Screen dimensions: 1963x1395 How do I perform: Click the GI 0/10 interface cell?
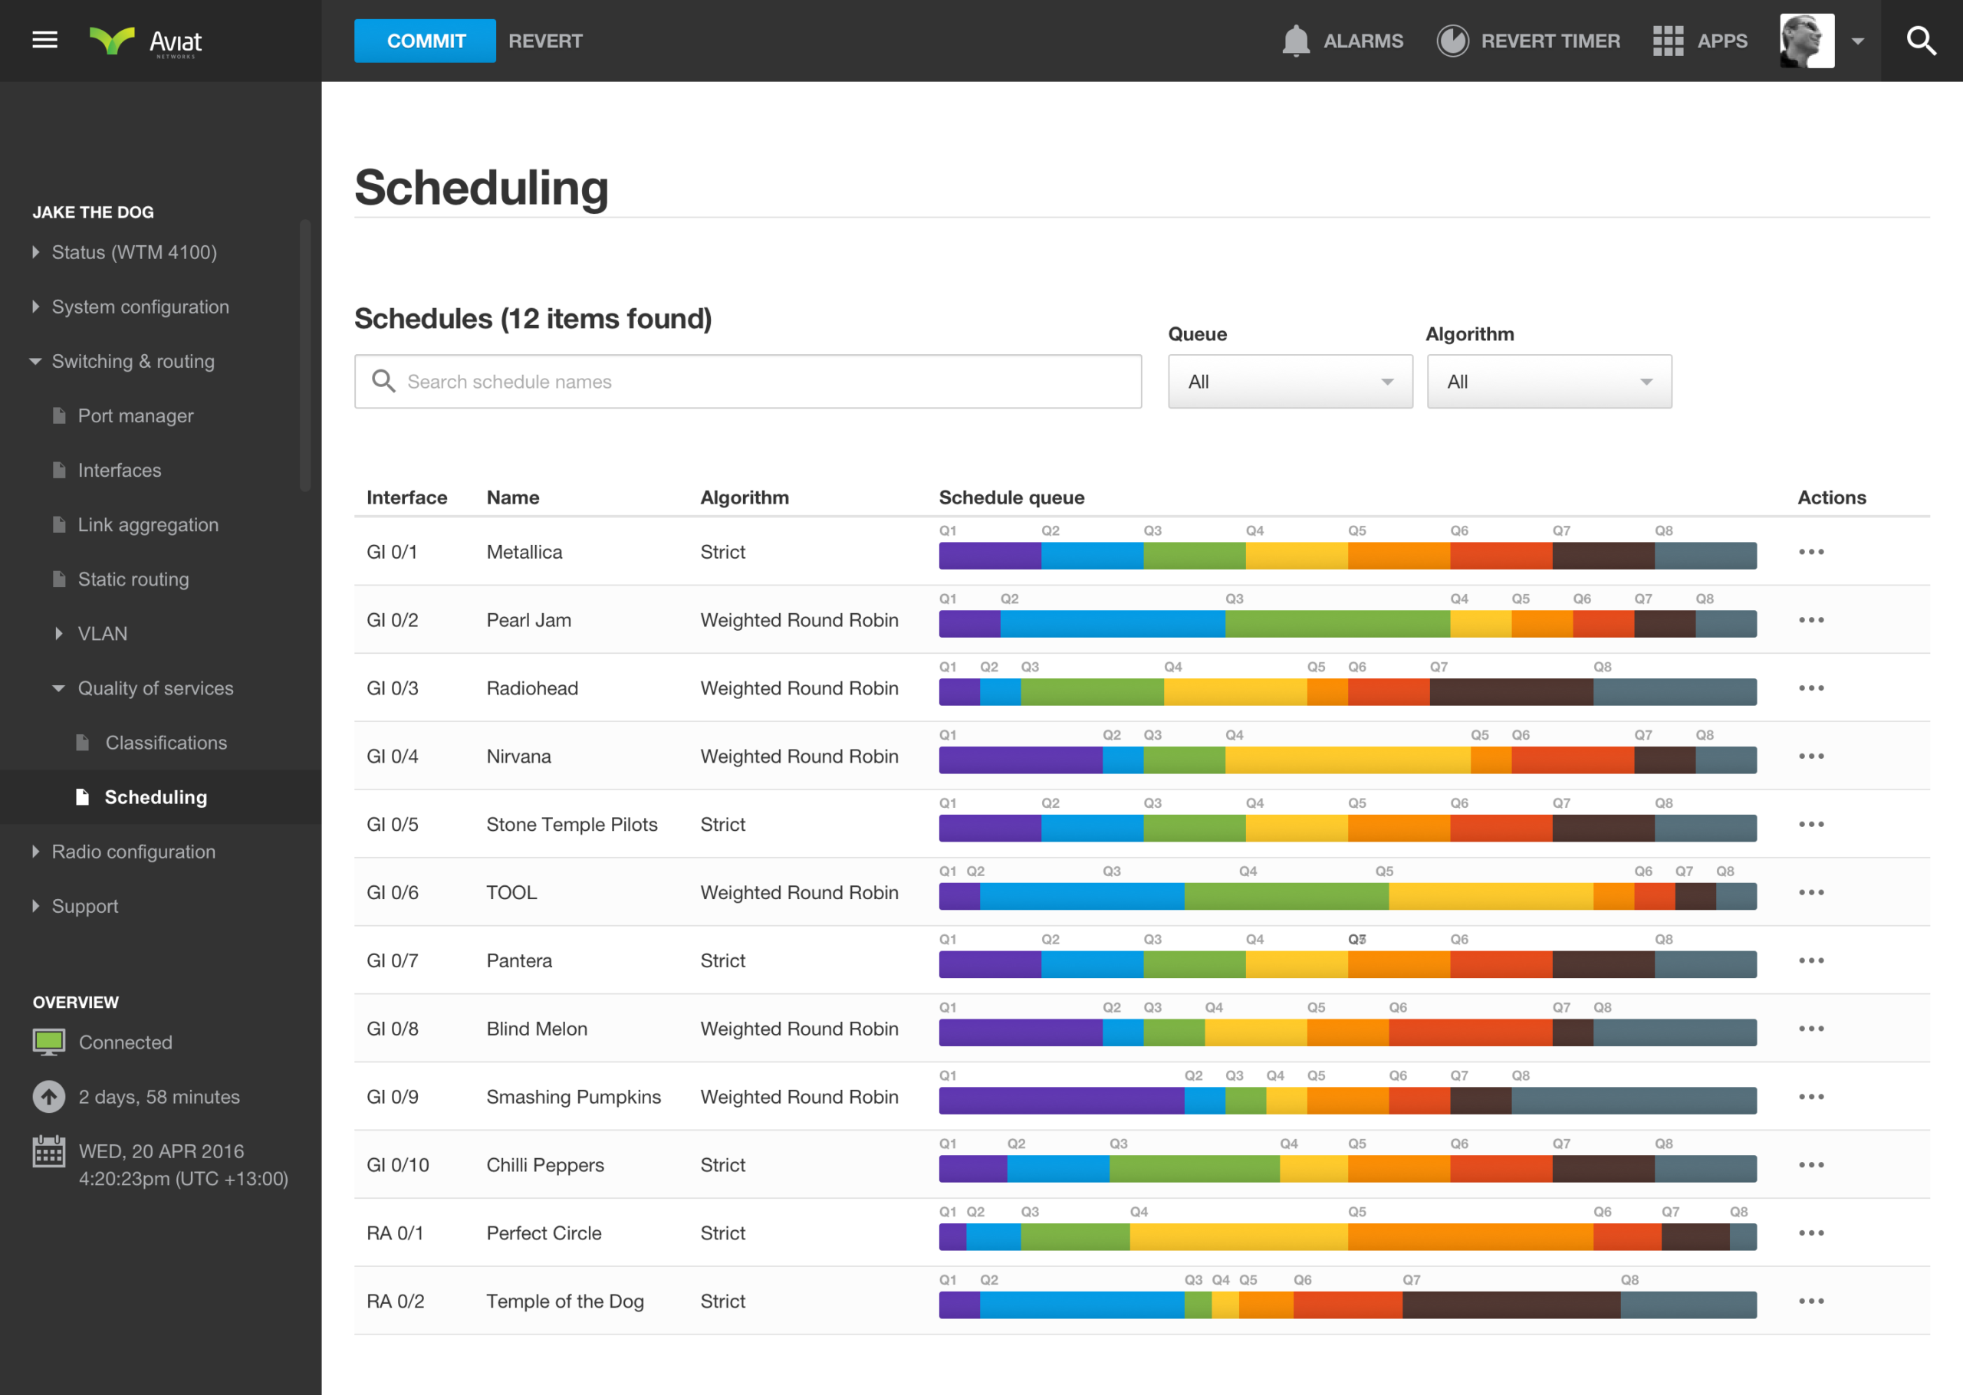point(398,1165)
